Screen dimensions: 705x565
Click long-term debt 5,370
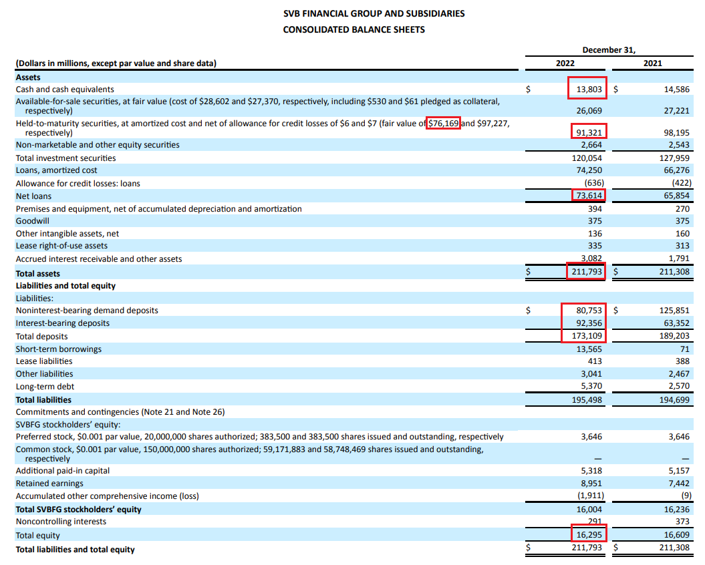[591, 386]
